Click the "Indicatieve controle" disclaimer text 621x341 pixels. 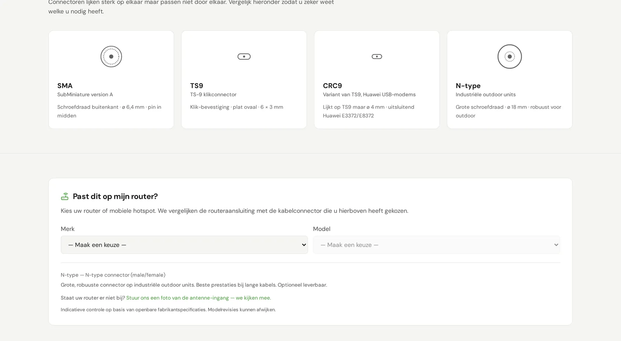[168, 310]
